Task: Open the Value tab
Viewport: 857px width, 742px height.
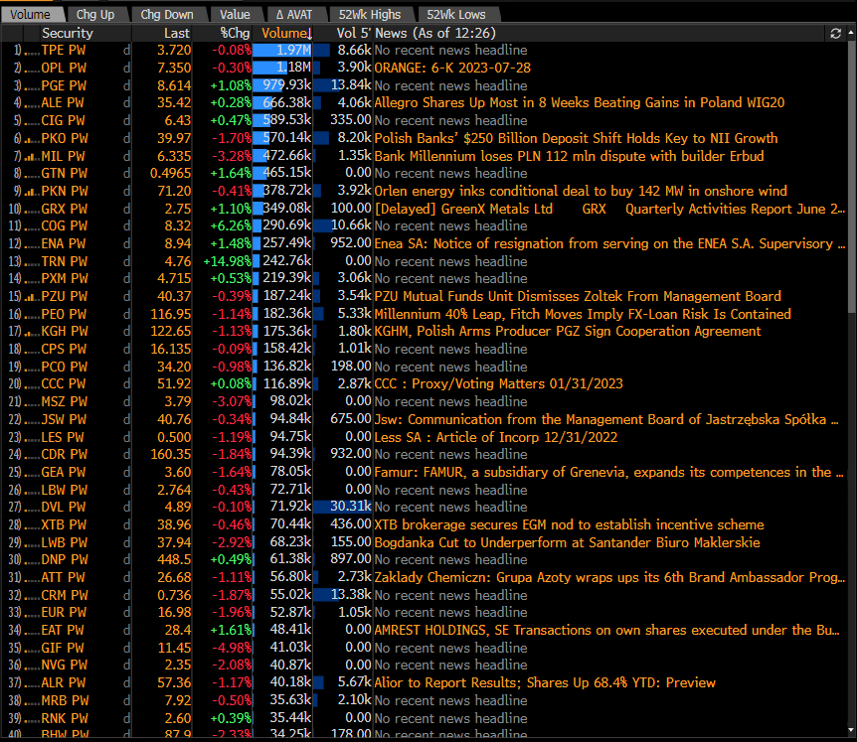Action: [235, 14]
